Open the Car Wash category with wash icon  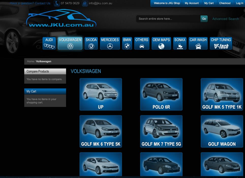pos(198,43)
